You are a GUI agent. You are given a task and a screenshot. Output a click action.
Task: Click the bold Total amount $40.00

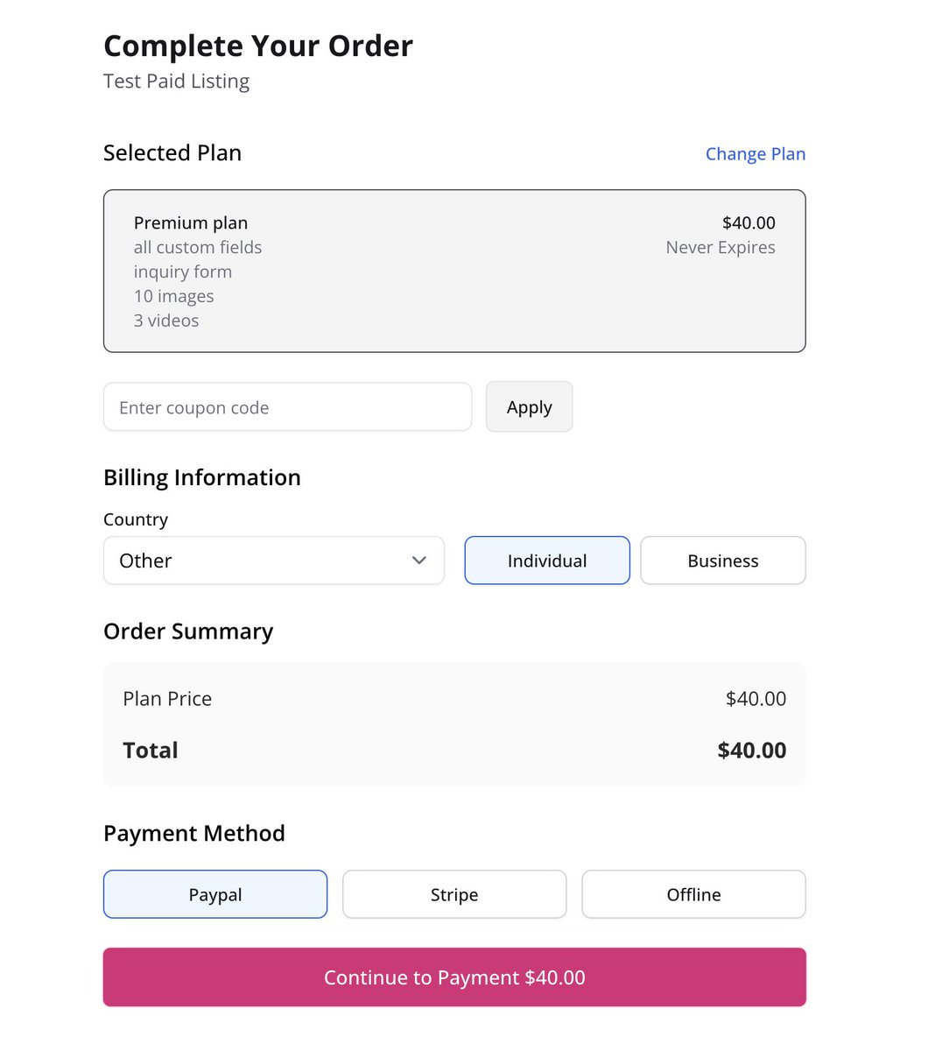[751, 751]
